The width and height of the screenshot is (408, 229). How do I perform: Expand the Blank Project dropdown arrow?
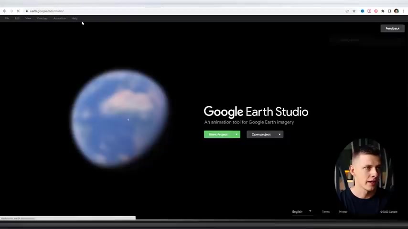point(236,135)
